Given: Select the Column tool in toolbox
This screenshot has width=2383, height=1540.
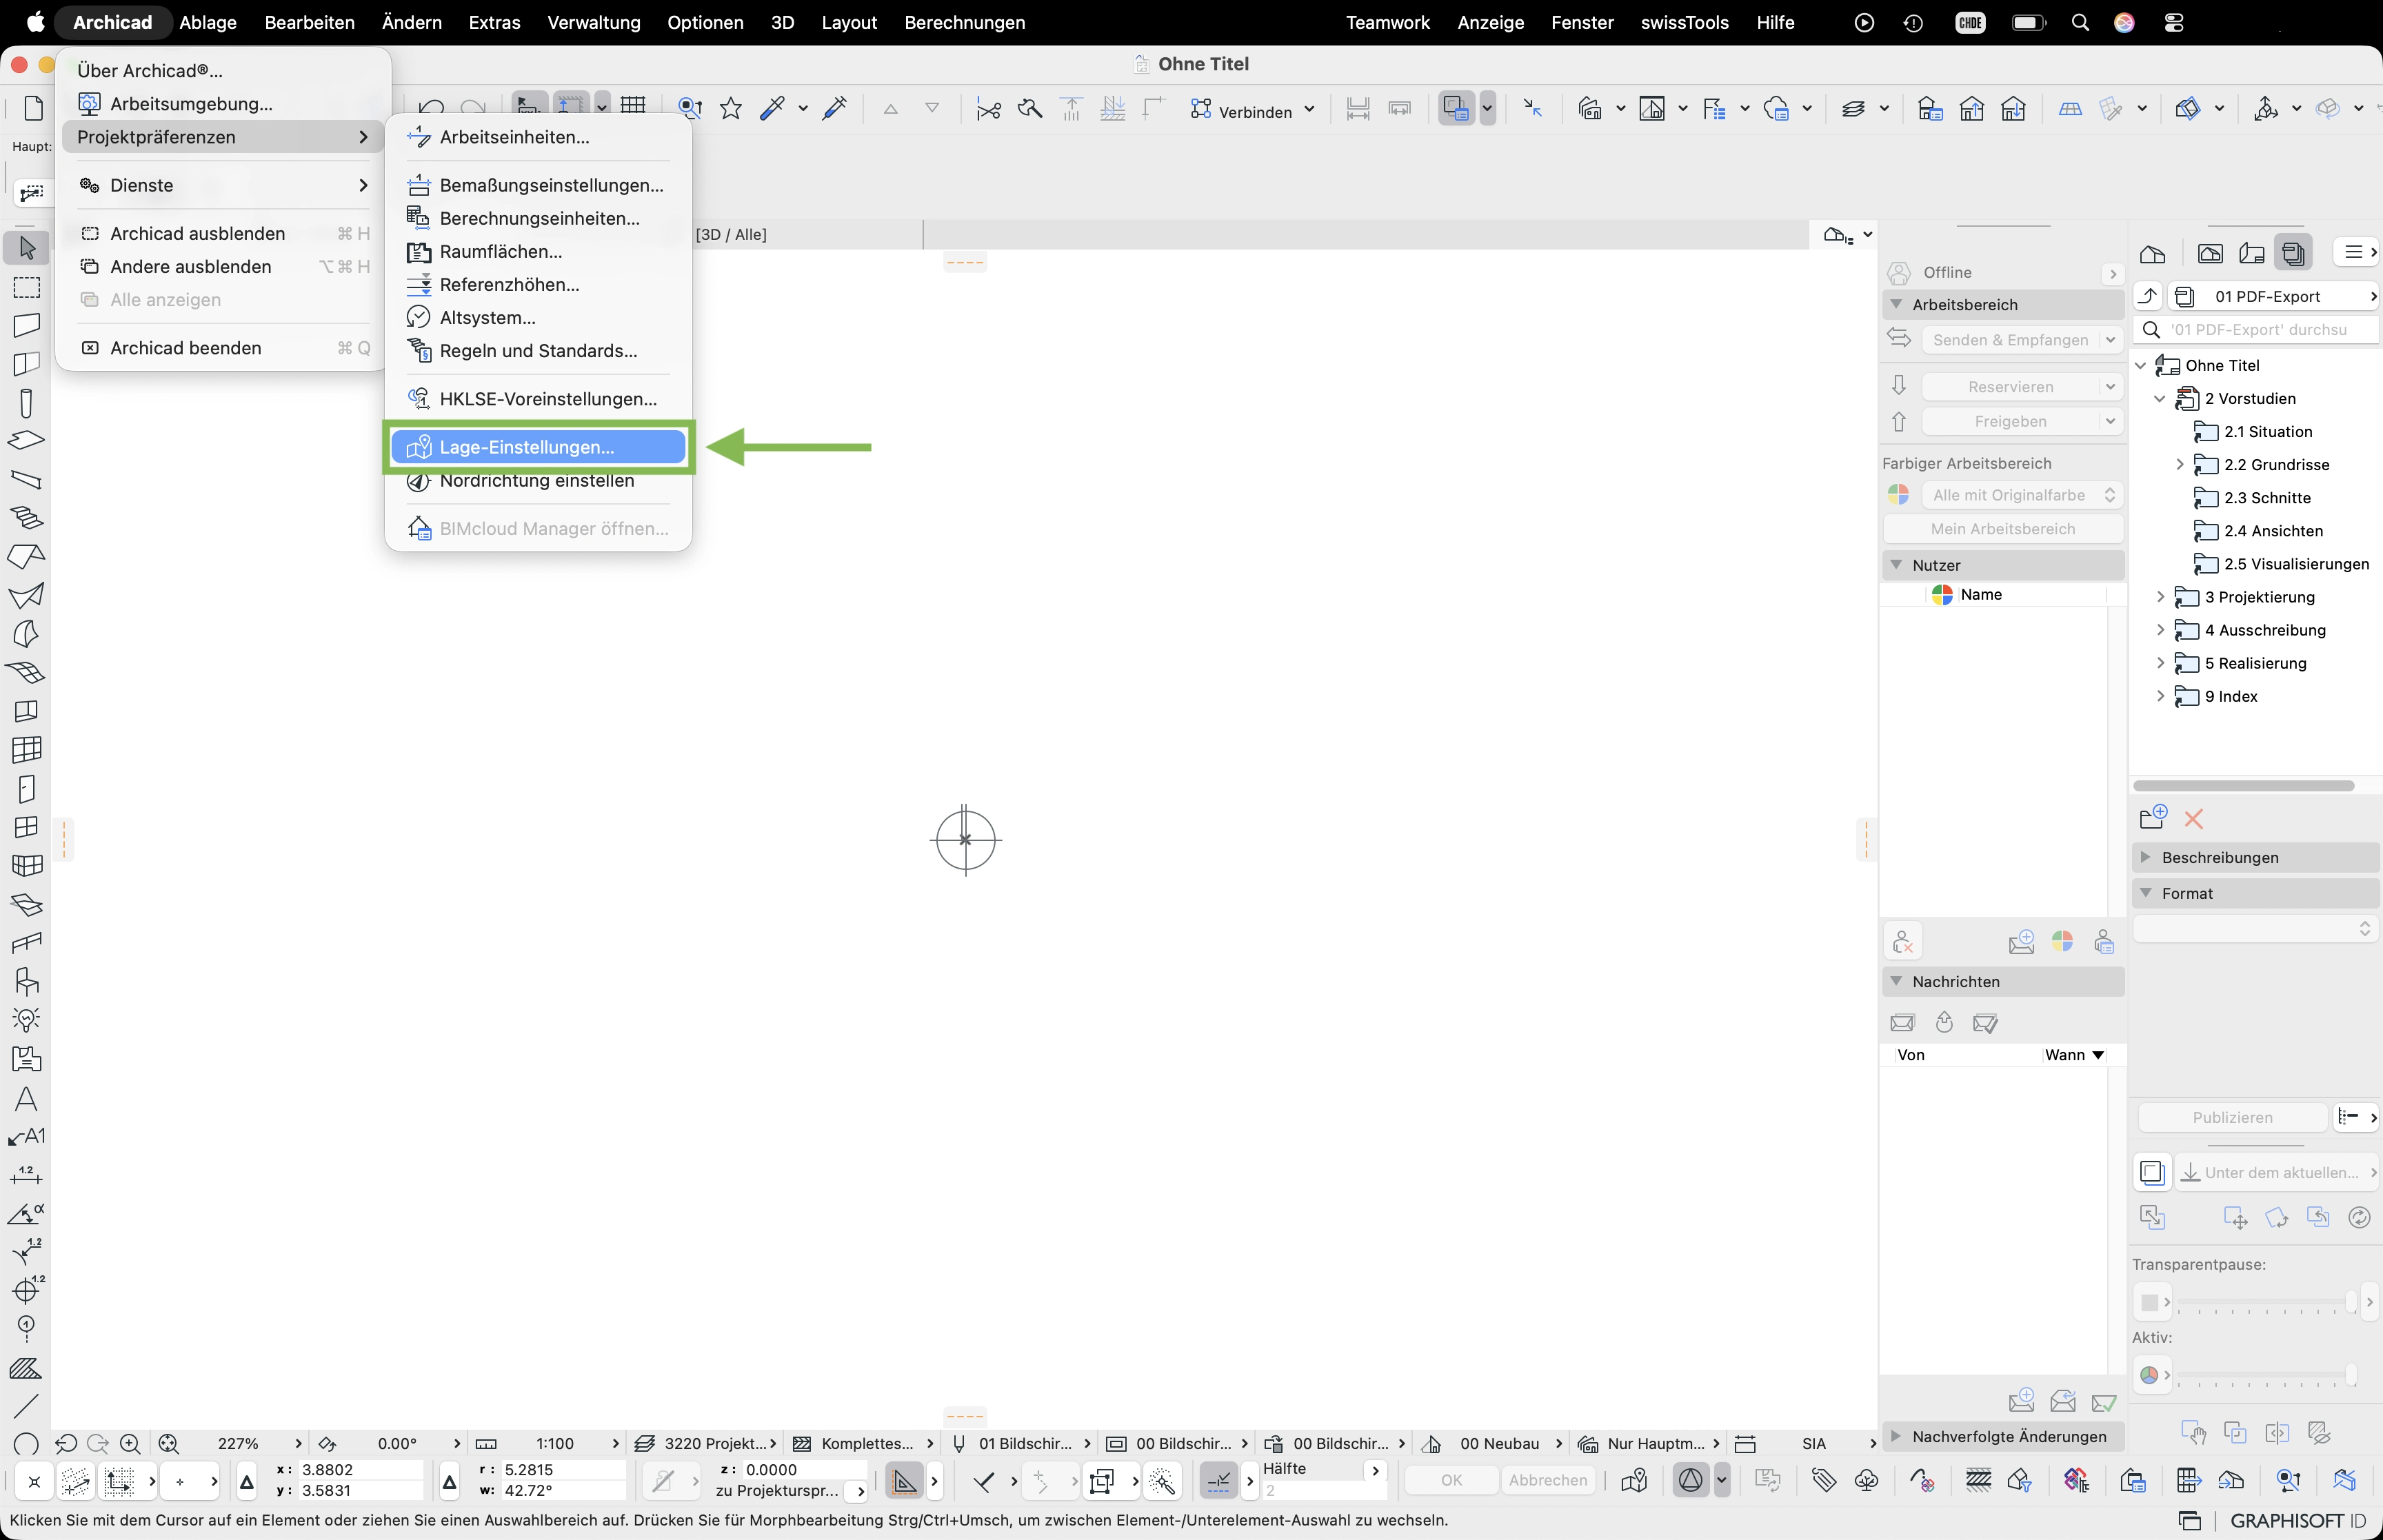Looking at the screenshot, I should [27, 403].
